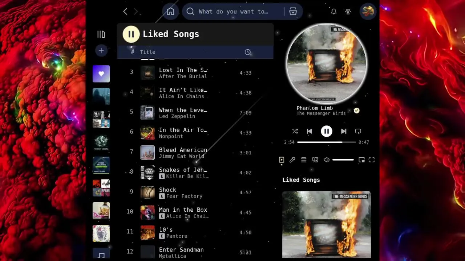This screenshot has width=465, height=261.
Task: Open the hooded figure playlist in sidebar
Action: 101,96
